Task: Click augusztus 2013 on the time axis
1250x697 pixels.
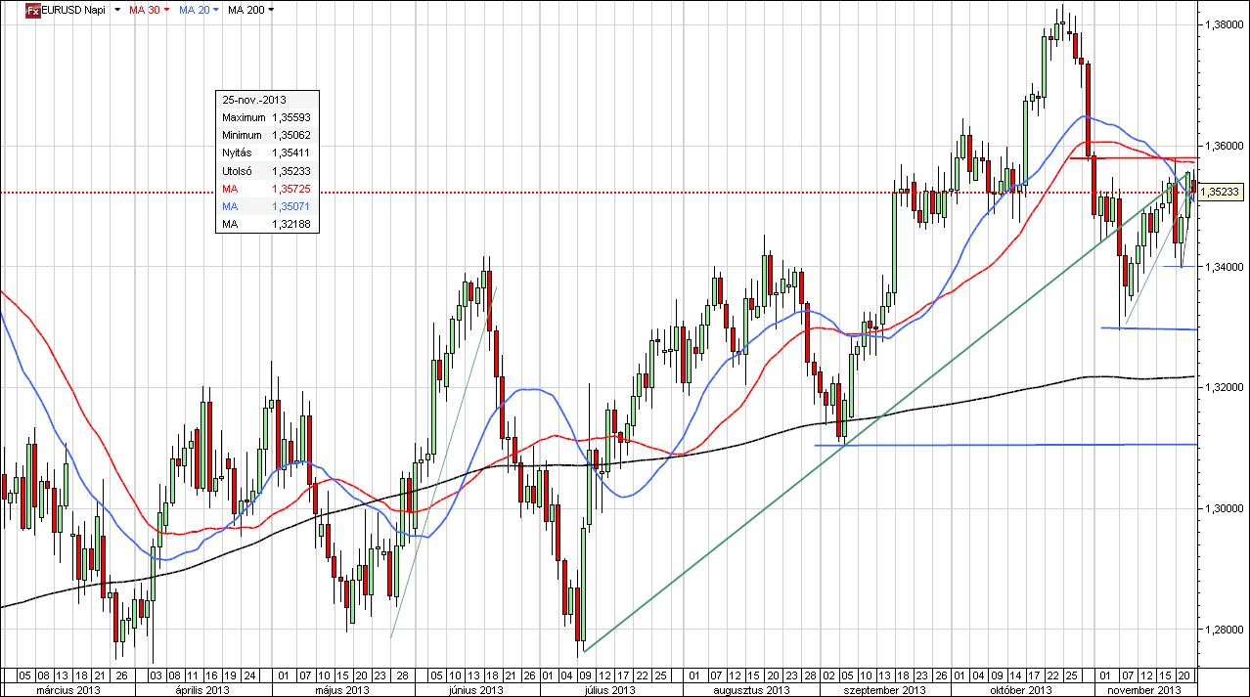Action: (x=753, y=689)
